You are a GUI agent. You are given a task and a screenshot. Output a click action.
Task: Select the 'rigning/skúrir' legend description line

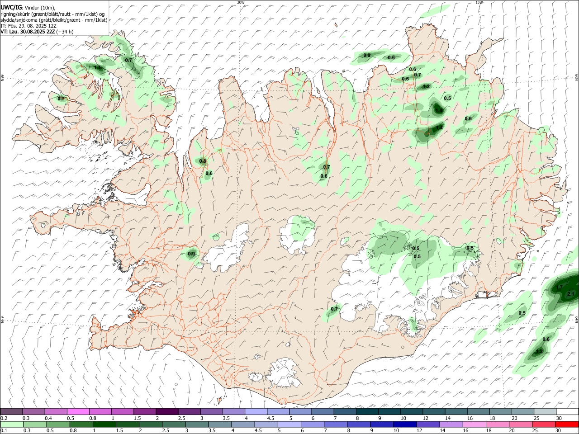click(52, 14)
